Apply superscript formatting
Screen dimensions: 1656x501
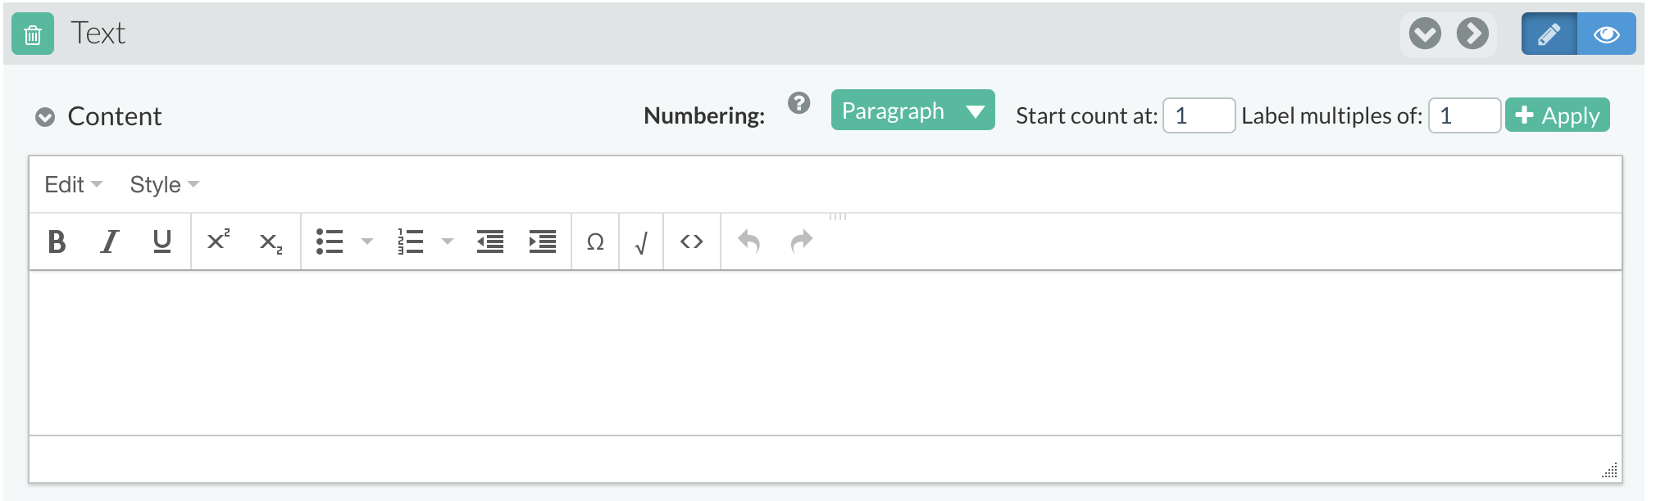pyautogui.click(x=218, y=241)
